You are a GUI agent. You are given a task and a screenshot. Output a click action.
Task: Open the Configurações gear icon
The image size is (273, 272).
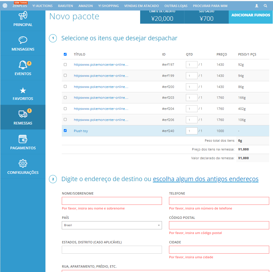click(x=23, y=163)
